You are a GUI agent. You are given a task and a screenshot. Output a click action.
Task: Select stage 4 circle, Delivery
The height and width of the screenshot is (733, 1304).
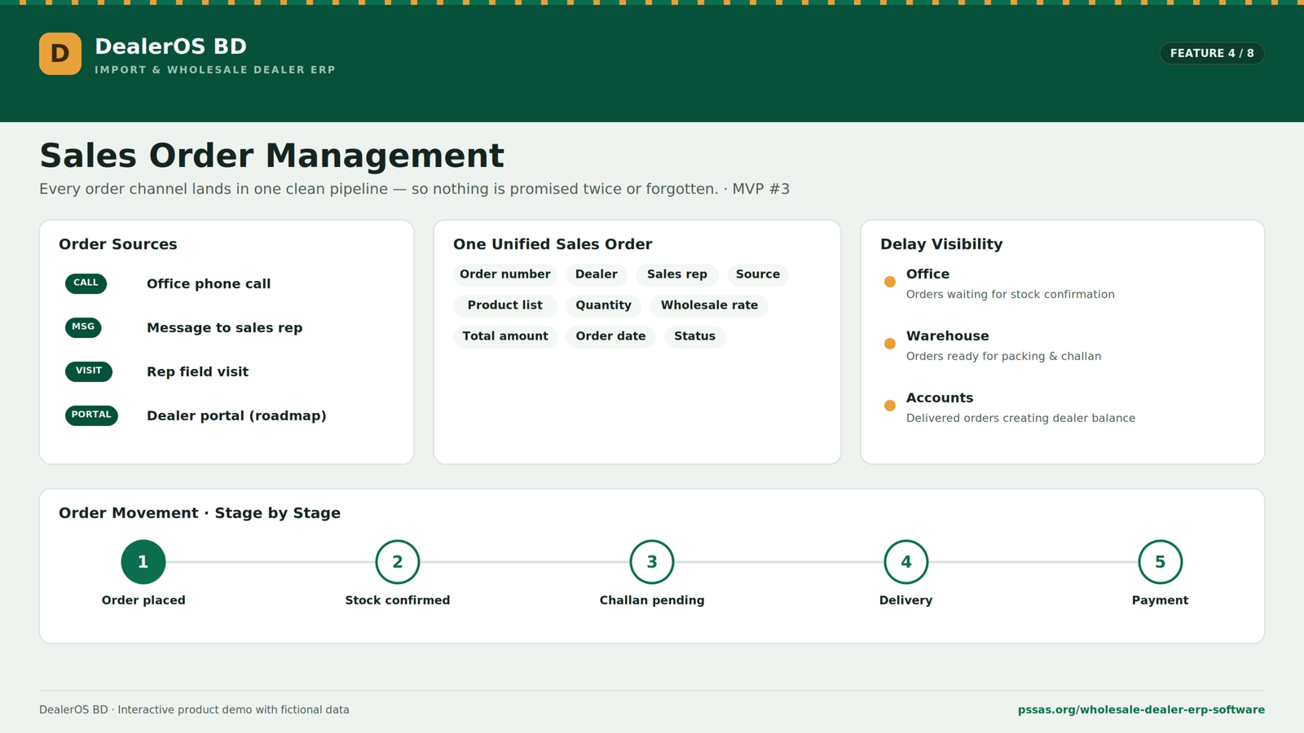click(x=906, y=562)
